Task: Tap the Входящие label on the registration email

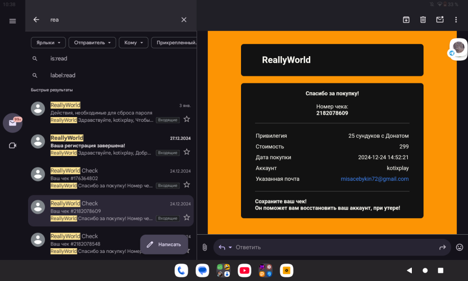Action: pos(168,153)
